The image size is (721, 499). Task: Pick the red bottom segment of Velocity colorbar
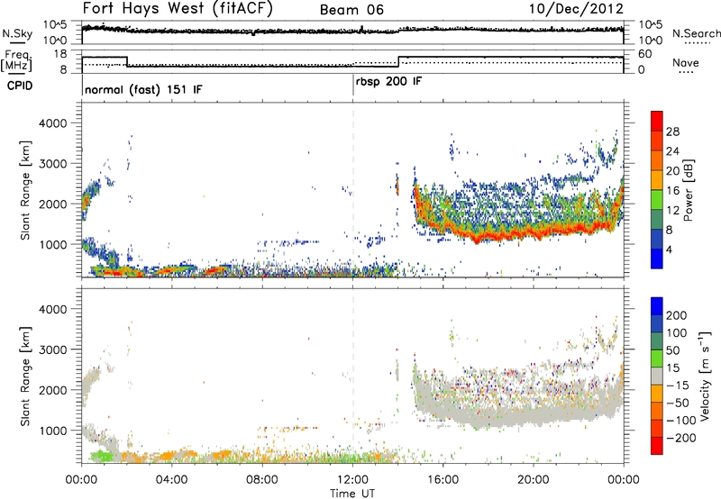pos(657,446)
